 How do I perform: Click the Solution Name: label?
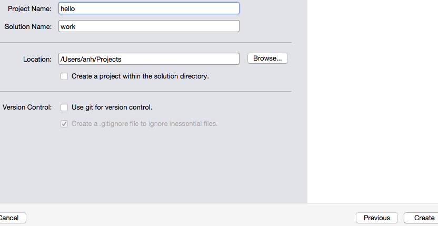click(x=28, y=27)
